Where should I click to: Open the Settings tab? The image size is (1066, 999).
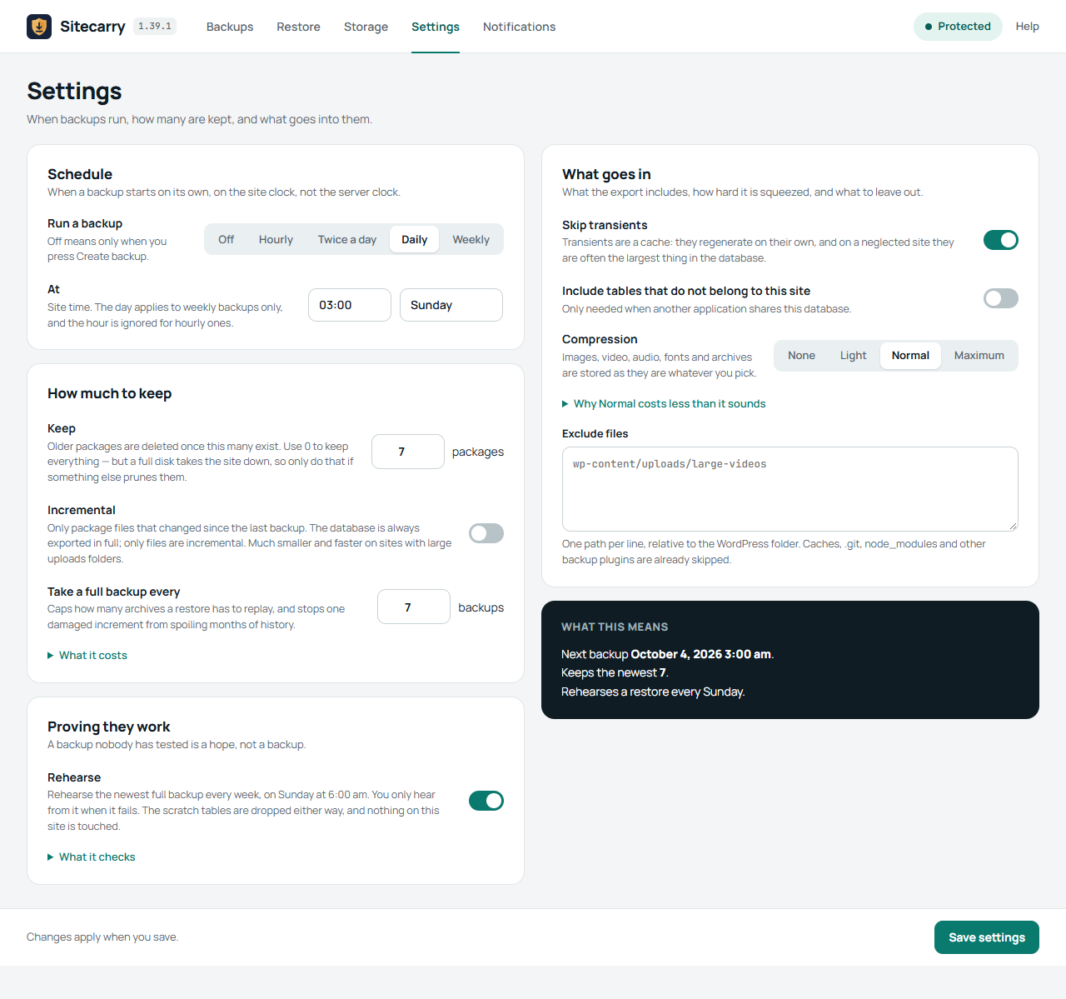coord(436,27)
